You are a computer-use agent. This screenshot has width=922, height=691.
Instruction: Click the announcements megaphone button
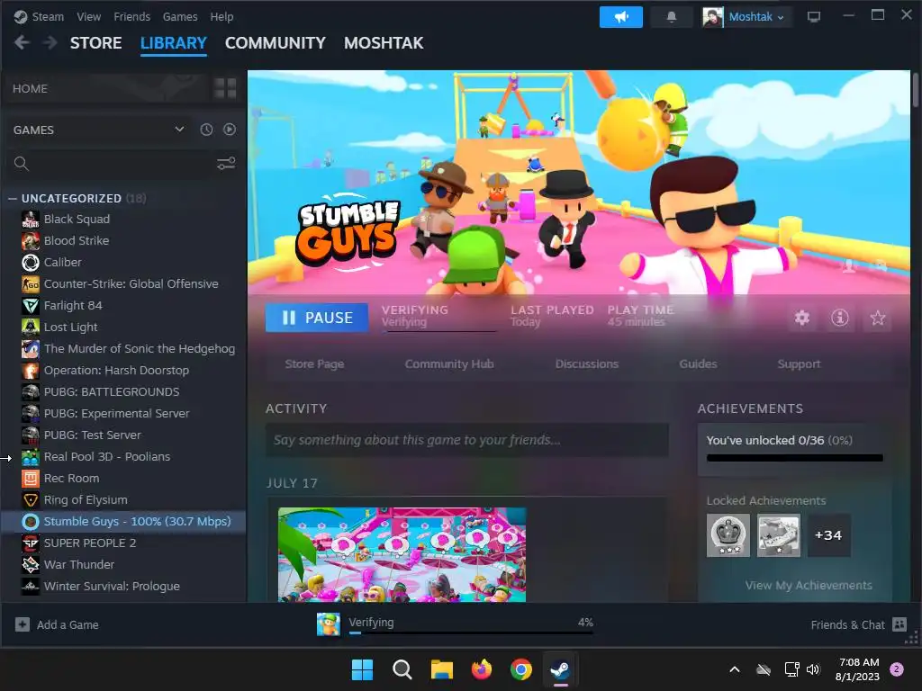[x=620, y=17]
